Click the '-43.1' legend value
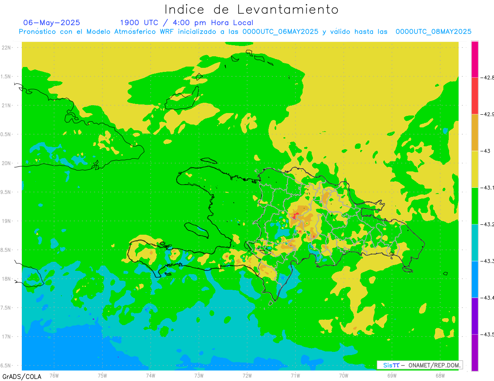This screenshot has height=381, width=494. click(487, 187)
